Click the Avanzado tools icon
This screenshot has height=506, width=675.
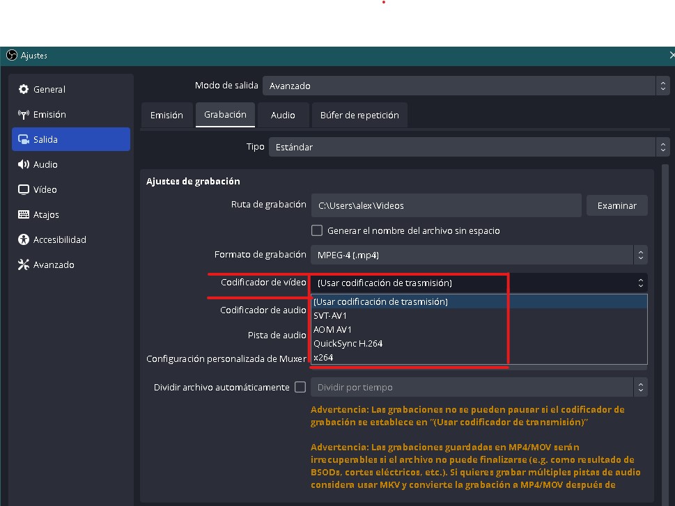pos(23,264)
